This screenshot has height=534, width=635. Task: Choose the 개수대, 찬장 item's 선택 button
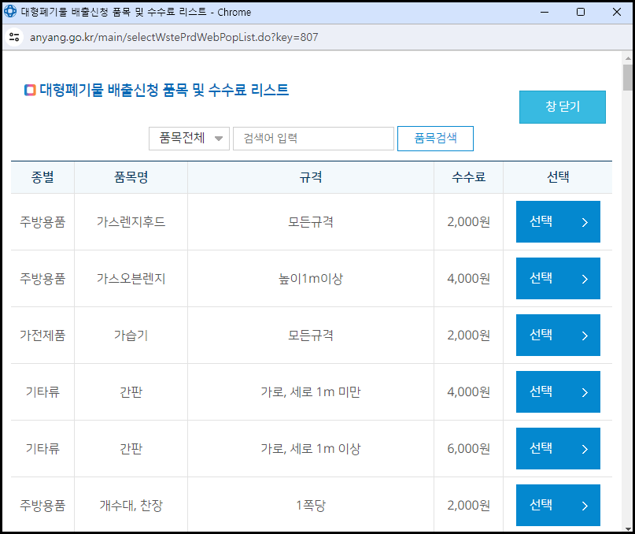[558, 505]
